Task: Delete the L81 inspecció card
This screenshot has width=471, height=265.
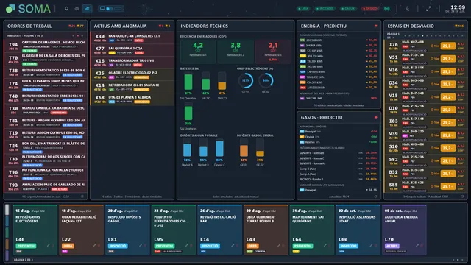Action: point(145,246)
